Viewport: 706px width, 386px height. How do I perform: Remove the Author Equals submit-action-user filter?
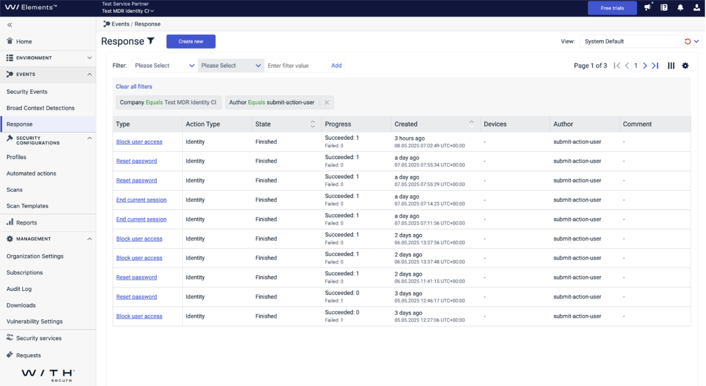click(x=327, y=102)
